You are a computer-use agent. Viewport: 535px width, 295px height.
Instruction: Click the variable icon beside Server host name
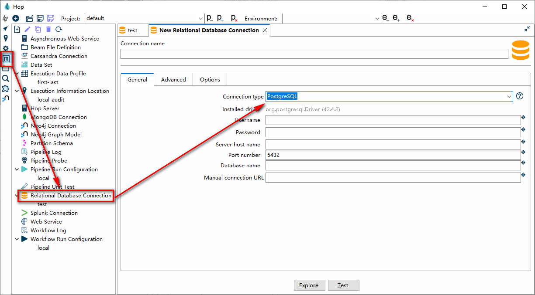coord(523,142)
